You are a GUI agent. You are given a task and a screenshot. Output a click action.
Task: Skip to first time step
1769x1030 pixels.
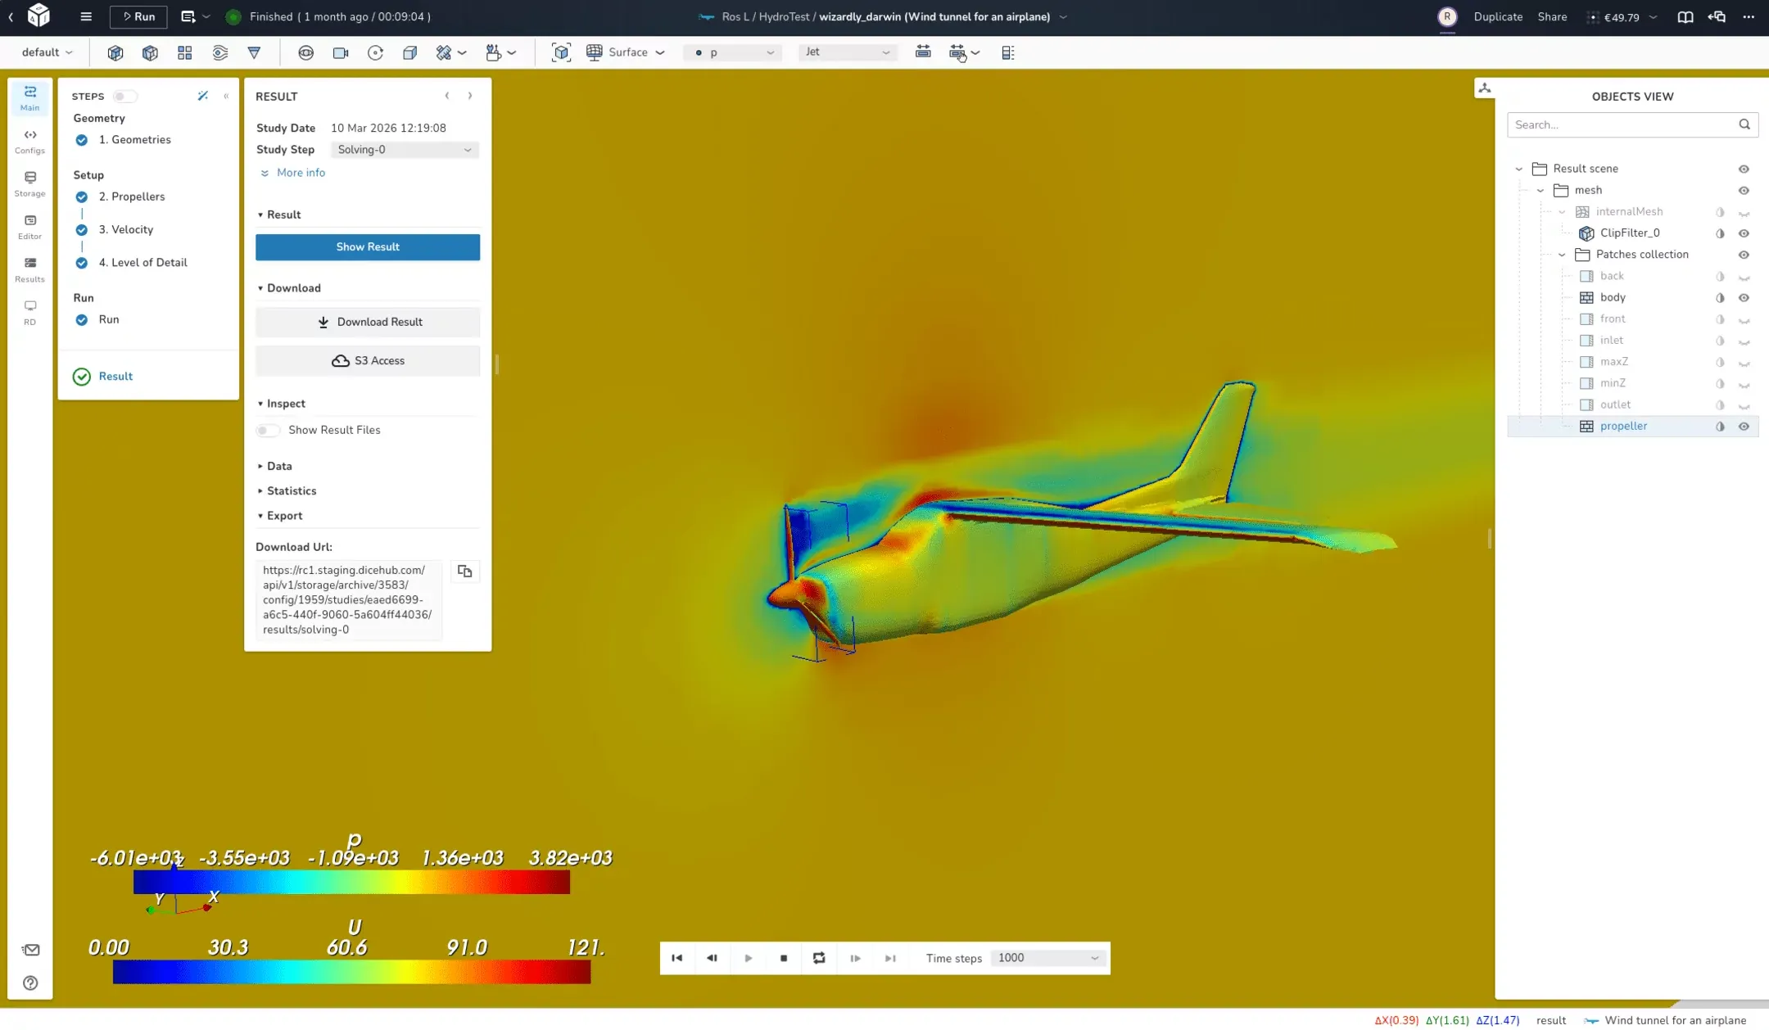(x=676, y=958)
